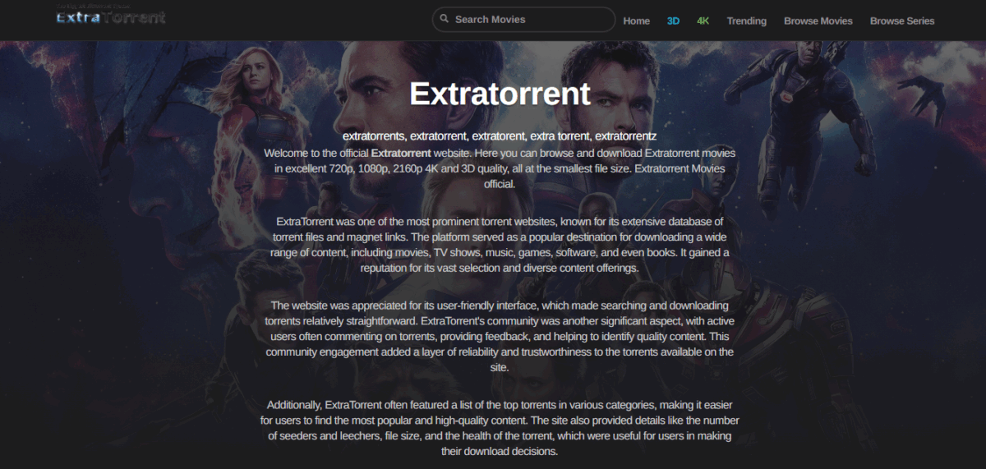Open the ExtraTorrent logo in header
This screenshot has height=469, width=986.
[111, 15]
